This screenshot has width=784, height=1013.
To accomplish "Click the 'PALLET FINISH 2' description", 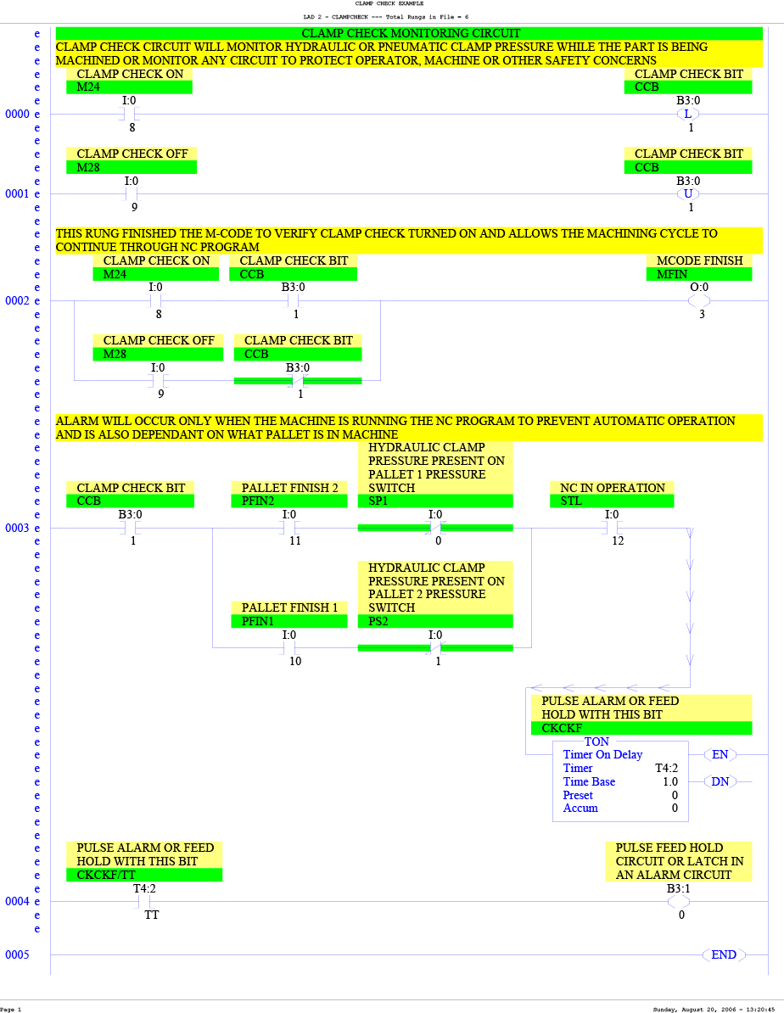I will pyautogui.click(x=289, y=488).
